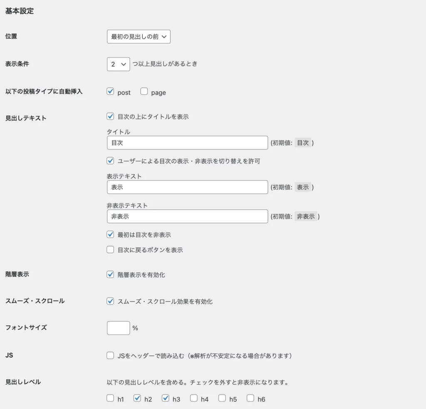
Task: Click the フォントサイズ percent input box
Action: (119, 328)
